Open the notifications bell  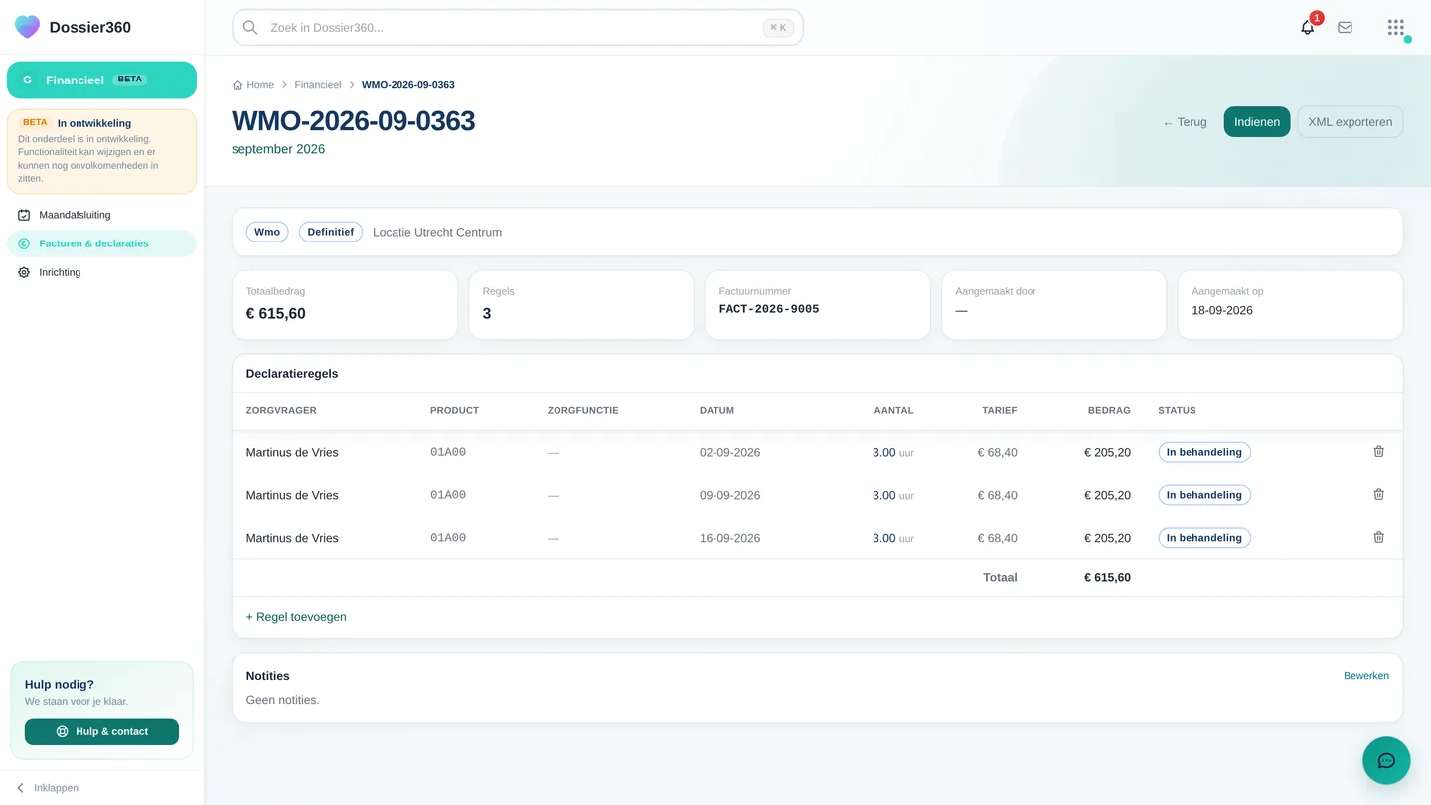click(x=1308, y=28)
